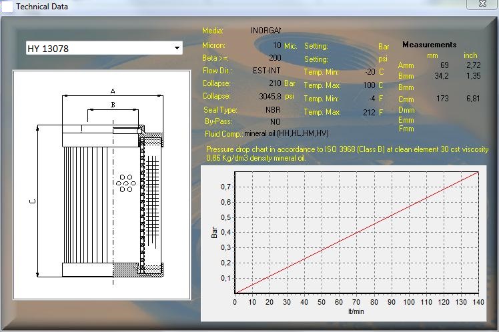
Task: Click the Beta value 200
Action: coord(275,58)
